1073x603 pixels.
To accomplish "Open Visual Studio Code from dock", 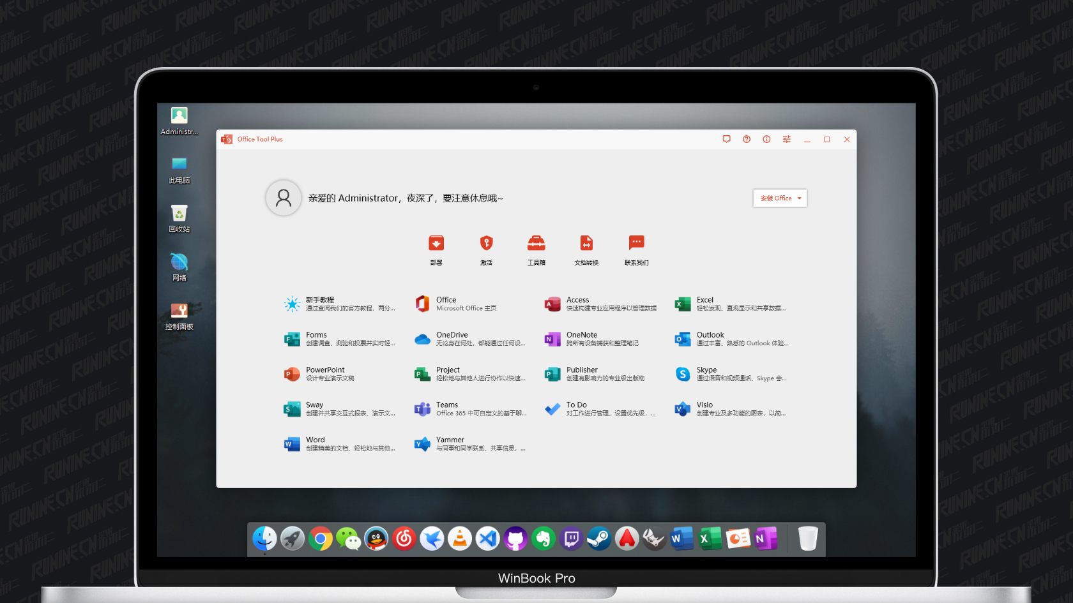I will (x=488, y=539).
